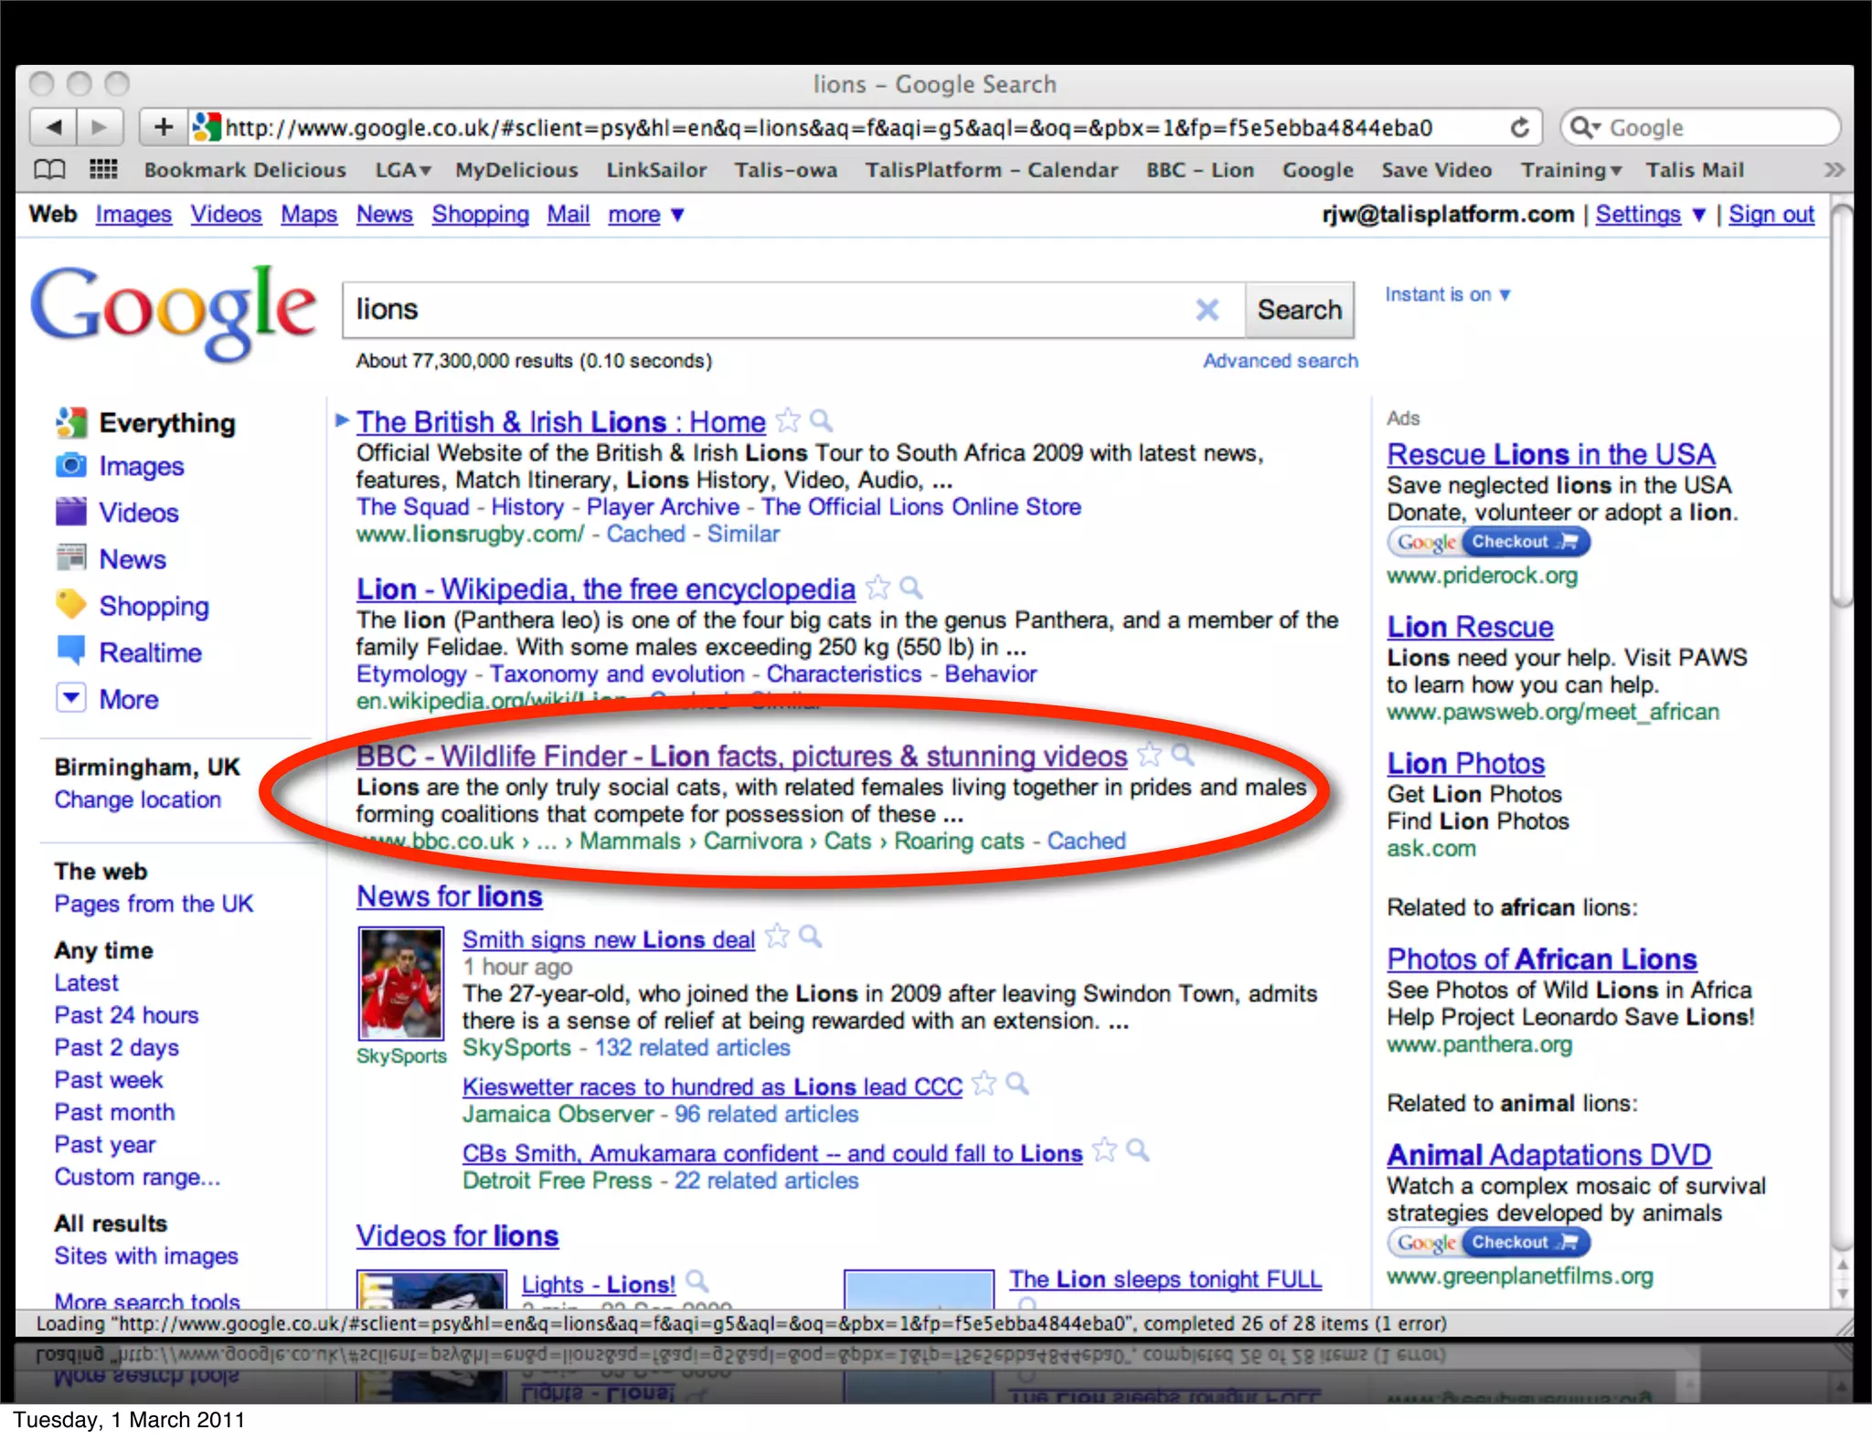Screen dimensions: 1872x1440
Task: Star the British & Irish Lions result
Action: (x=787, y=421)
